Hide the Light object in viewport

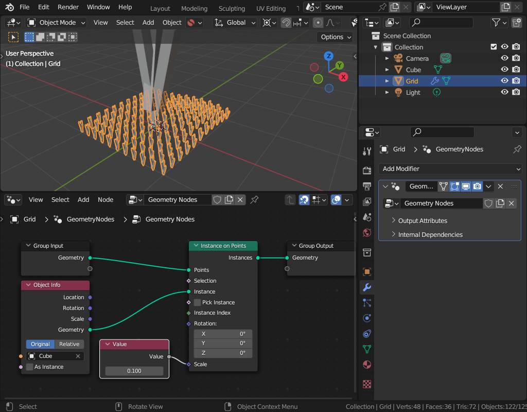504,92
